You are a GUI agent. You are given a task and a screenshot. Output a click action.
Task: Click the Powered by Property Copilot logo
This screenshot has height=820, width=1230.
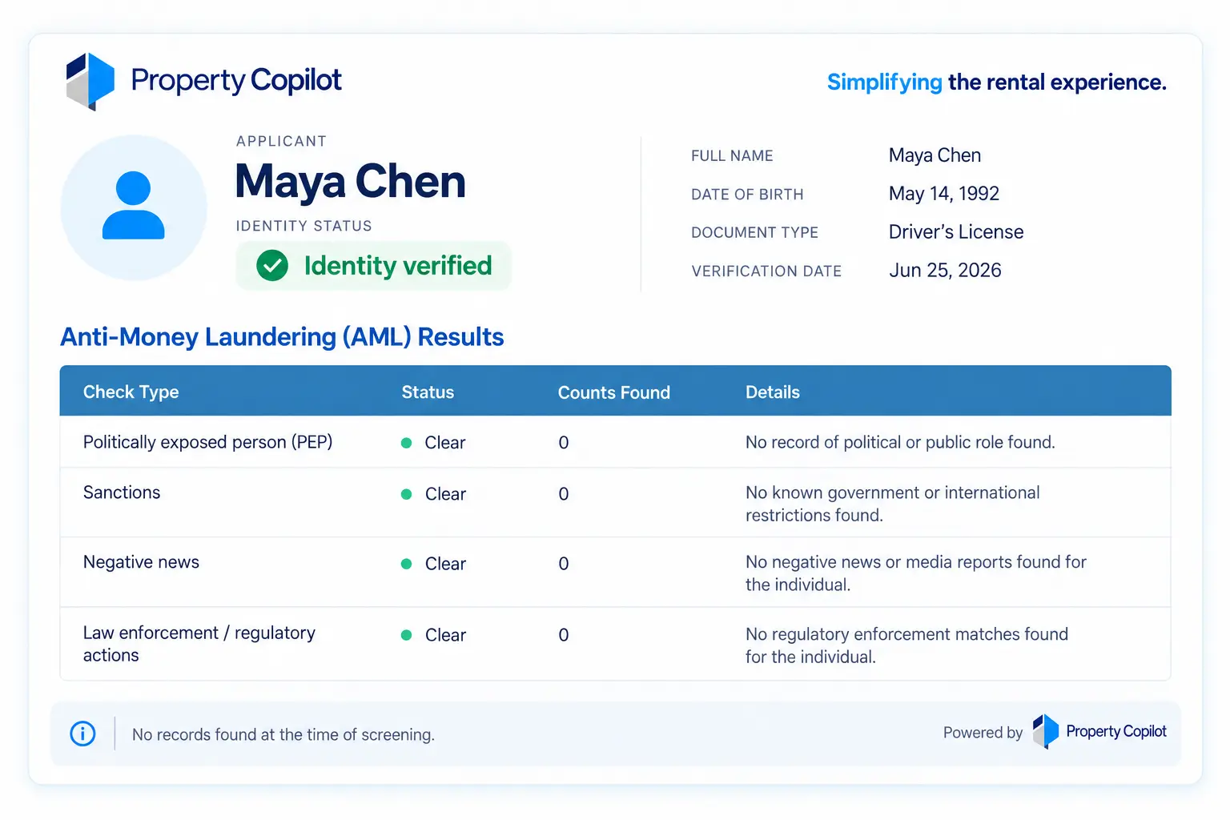[1099, 731]
